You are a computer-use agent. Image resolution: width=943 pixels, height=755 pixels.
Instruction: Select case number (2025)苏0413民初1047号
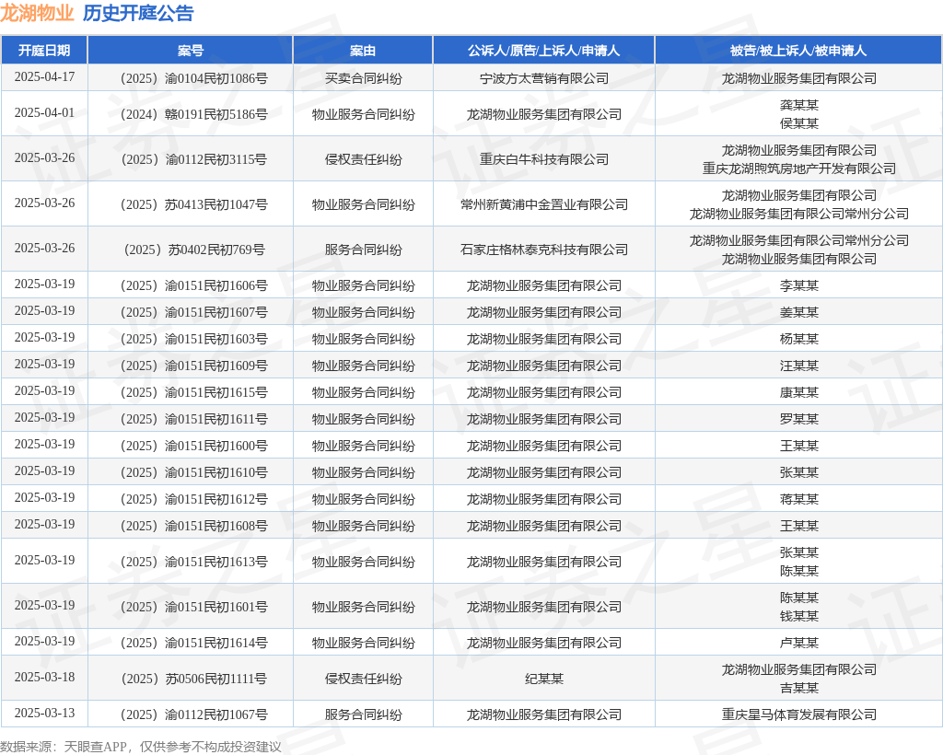[193, 204]
